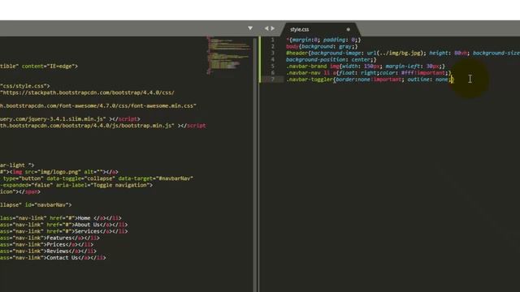Click 'About Us' nav-link text
Image resolution: width=520 pixels, height=292 pixels.
click(x=87, y=225)
